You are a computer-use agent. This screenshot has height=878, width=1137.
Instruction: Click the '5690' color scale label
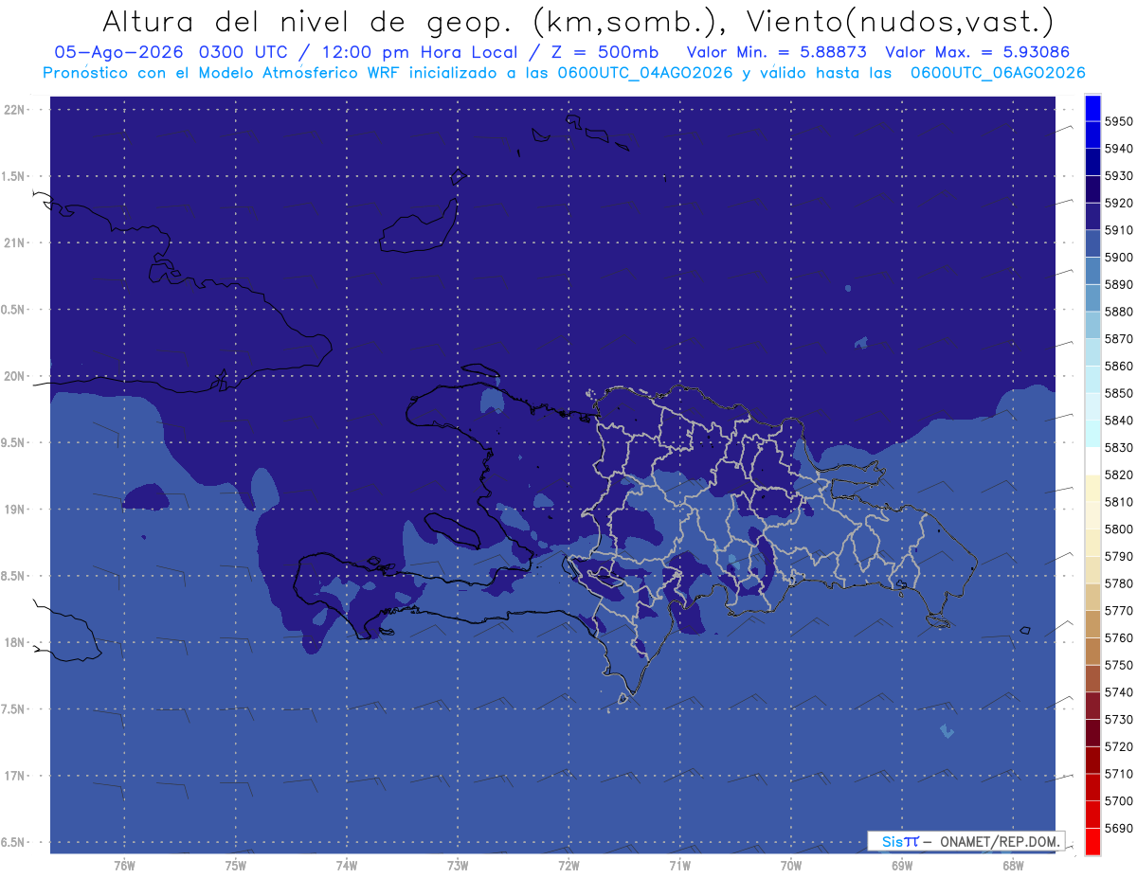point(1118,829)
